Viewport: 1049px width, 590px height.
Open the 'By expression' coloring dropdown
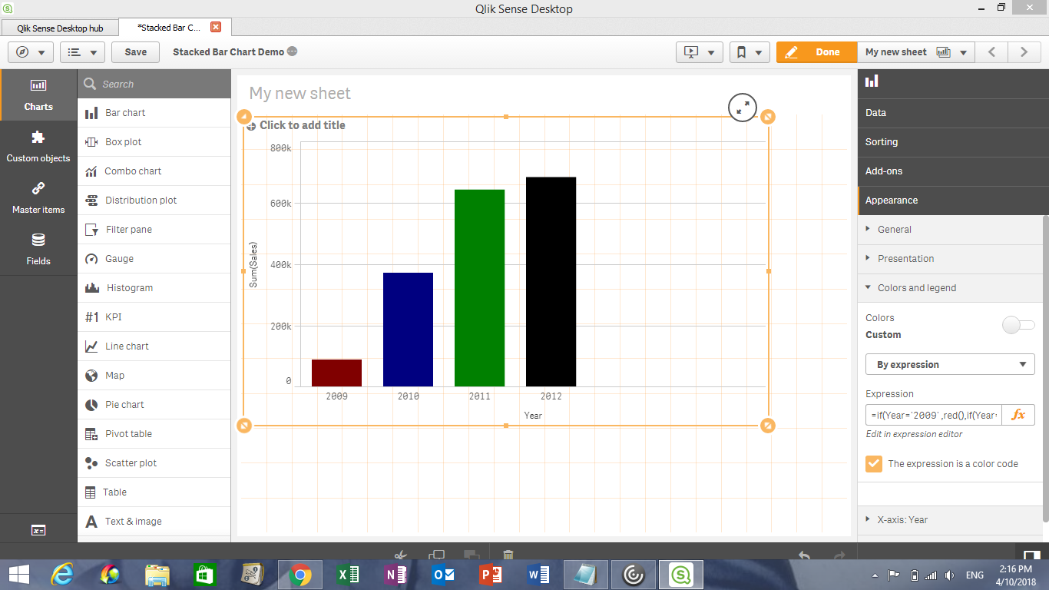(950, 363)
